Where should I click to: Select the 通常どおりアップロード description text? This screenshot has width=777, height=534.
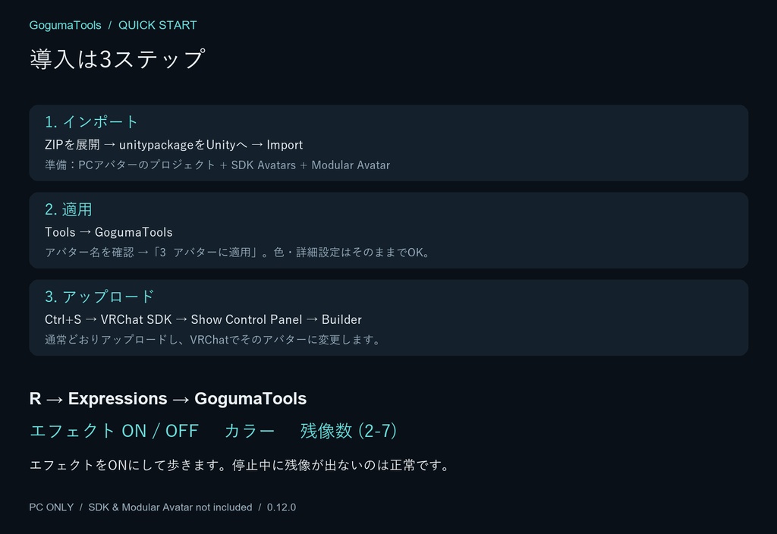point(212,339)
